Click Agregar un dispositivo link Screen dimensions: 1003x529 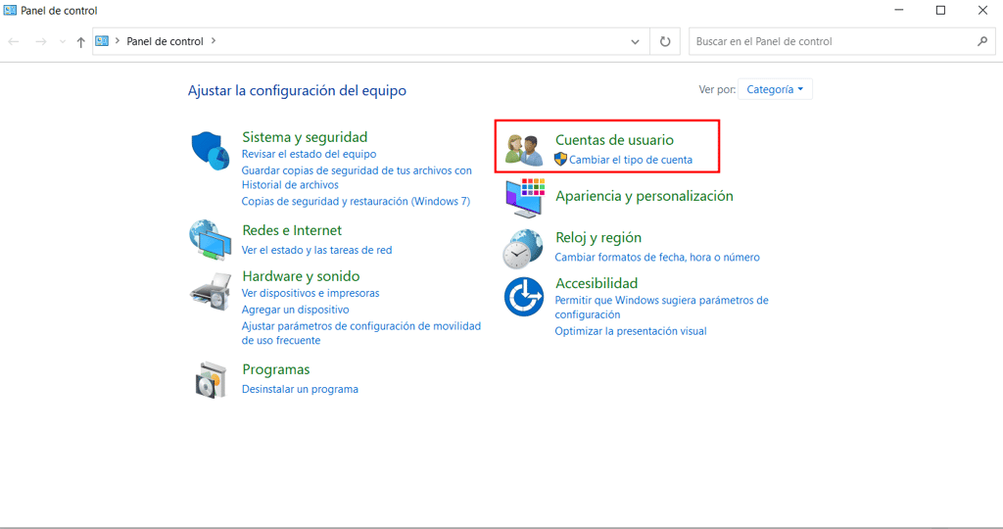coord(295,310)
